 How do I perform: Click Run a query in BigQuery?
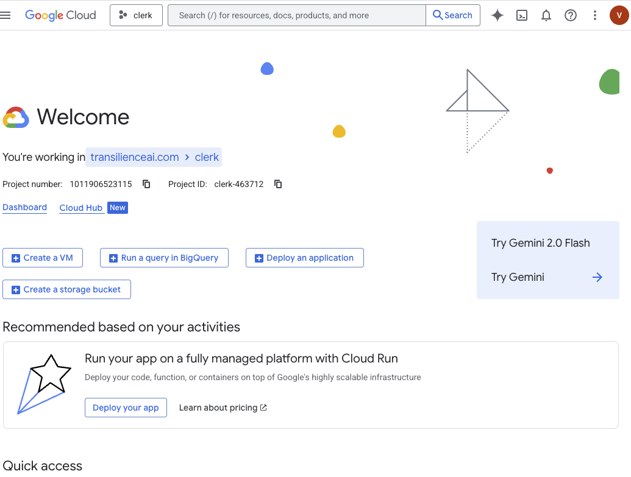[x=164, y=258]
